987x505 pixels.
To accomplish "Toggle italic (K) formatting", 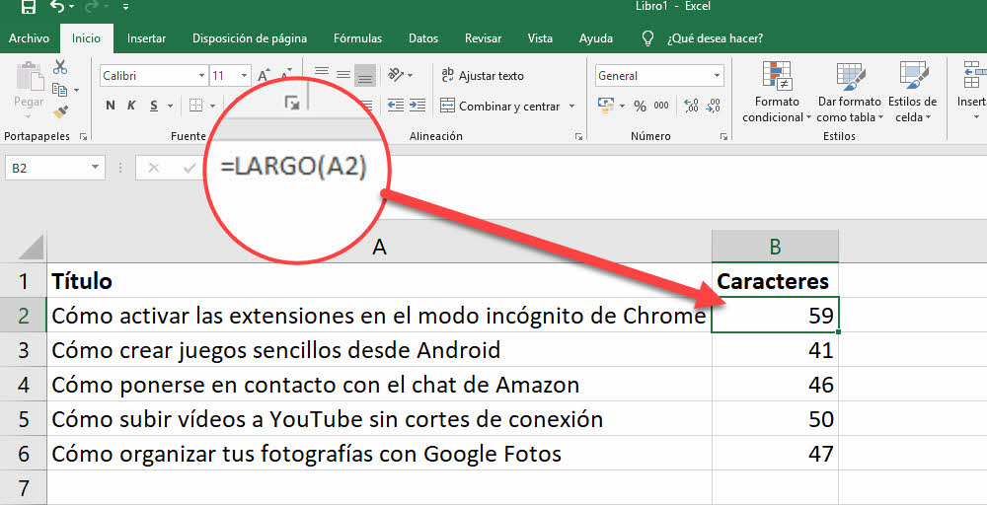I will click(132, 107).
